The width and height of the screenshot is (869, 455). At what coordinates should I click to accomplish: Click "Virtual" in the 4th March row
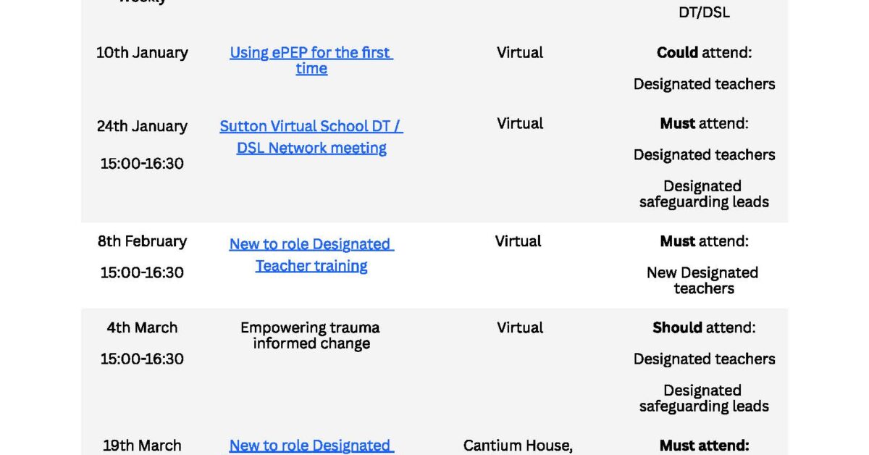point(520,327)
